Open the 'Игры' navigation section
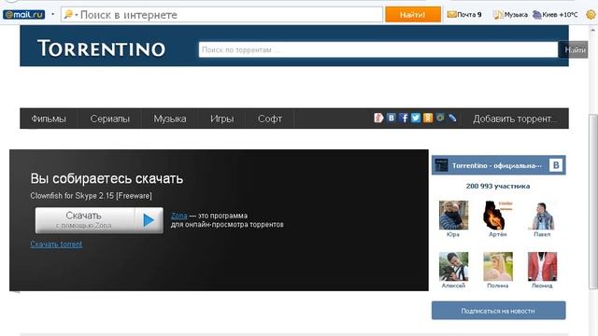 click(x=222, y=119)
